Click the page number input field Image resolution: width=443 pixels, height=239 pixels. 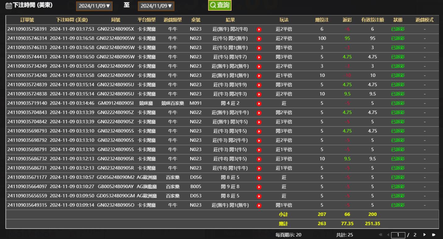[x=398, y=235]
